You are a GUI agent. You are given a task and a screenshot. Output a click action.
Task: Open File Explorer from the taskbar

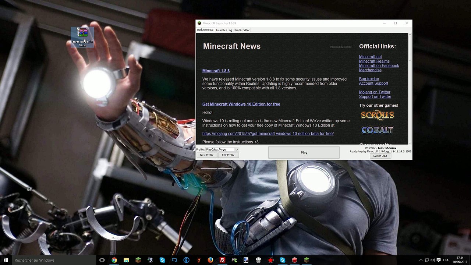click(x=126, y=260)
